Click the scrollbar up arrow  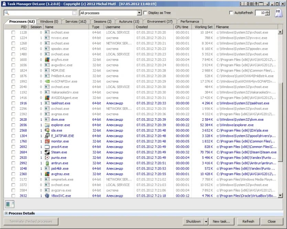coord(280,32)
